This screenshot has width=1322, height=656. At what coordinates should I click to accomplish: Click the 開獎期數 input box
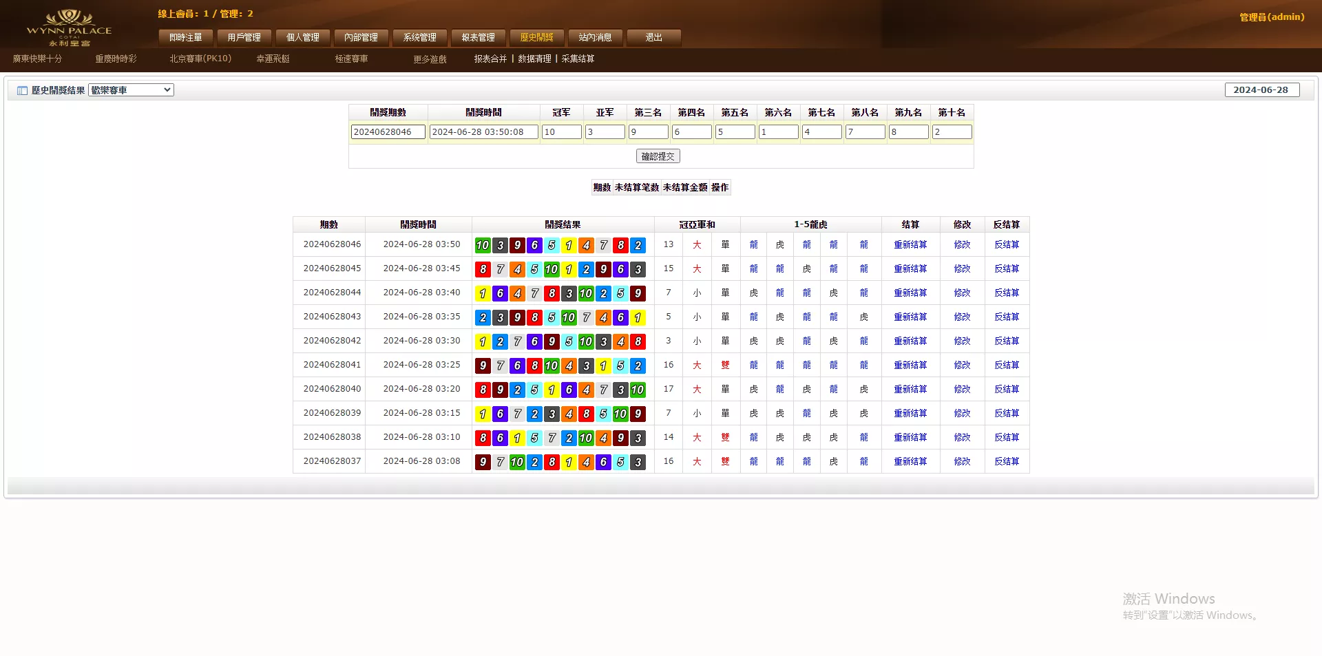388,132
